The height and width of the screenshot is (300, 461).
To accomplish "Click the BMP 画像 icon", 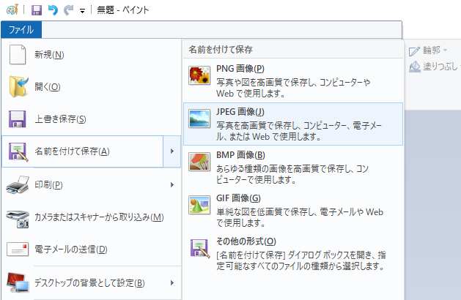I will pyautogui.click(x=199, y=162).
